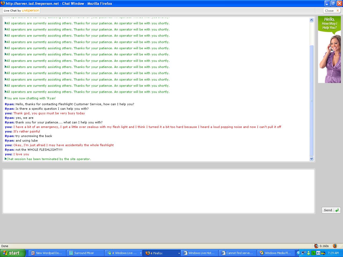Click the 'Hello, How May I Help You?' banner
This screenshot has width=343, height=257.
329,50
